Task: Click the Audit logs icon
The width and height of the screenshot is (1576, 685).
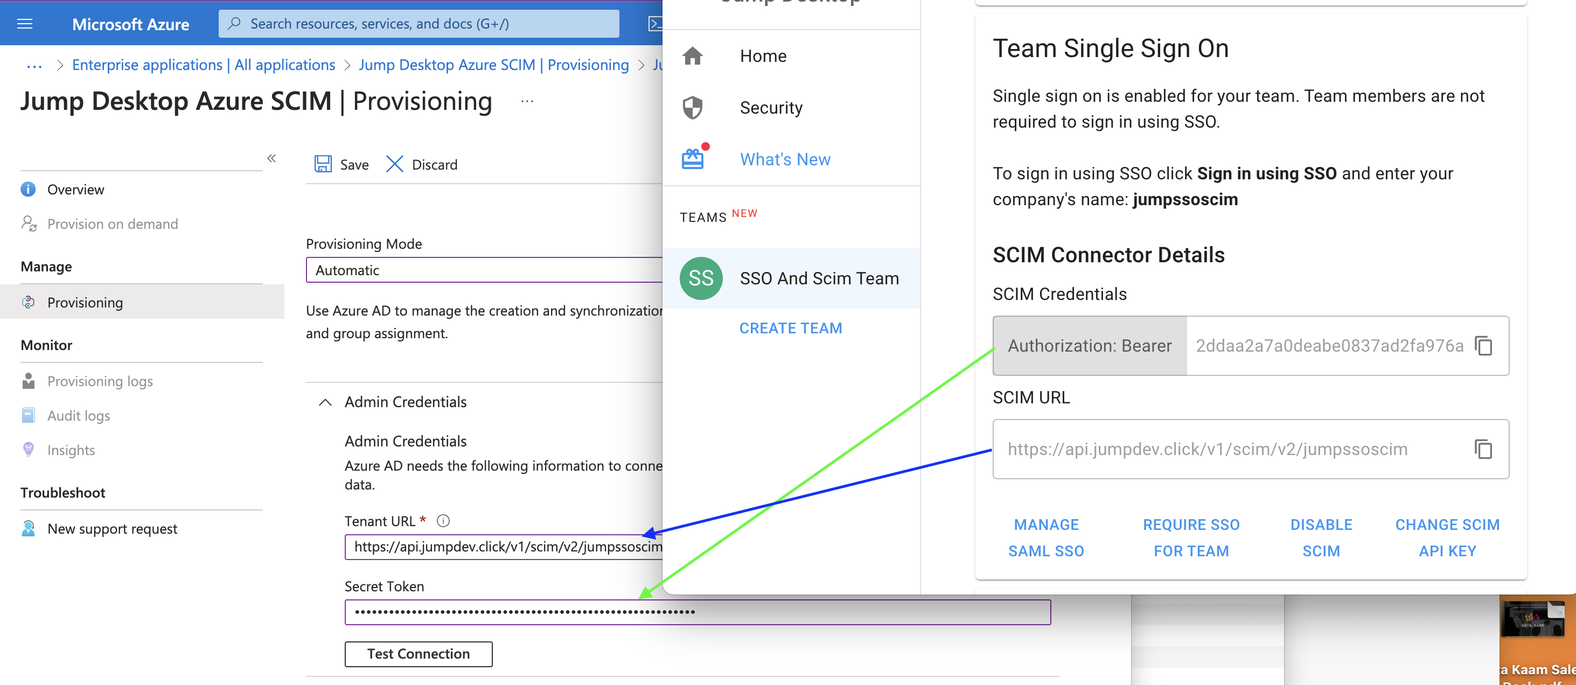Action: [28, 415]
